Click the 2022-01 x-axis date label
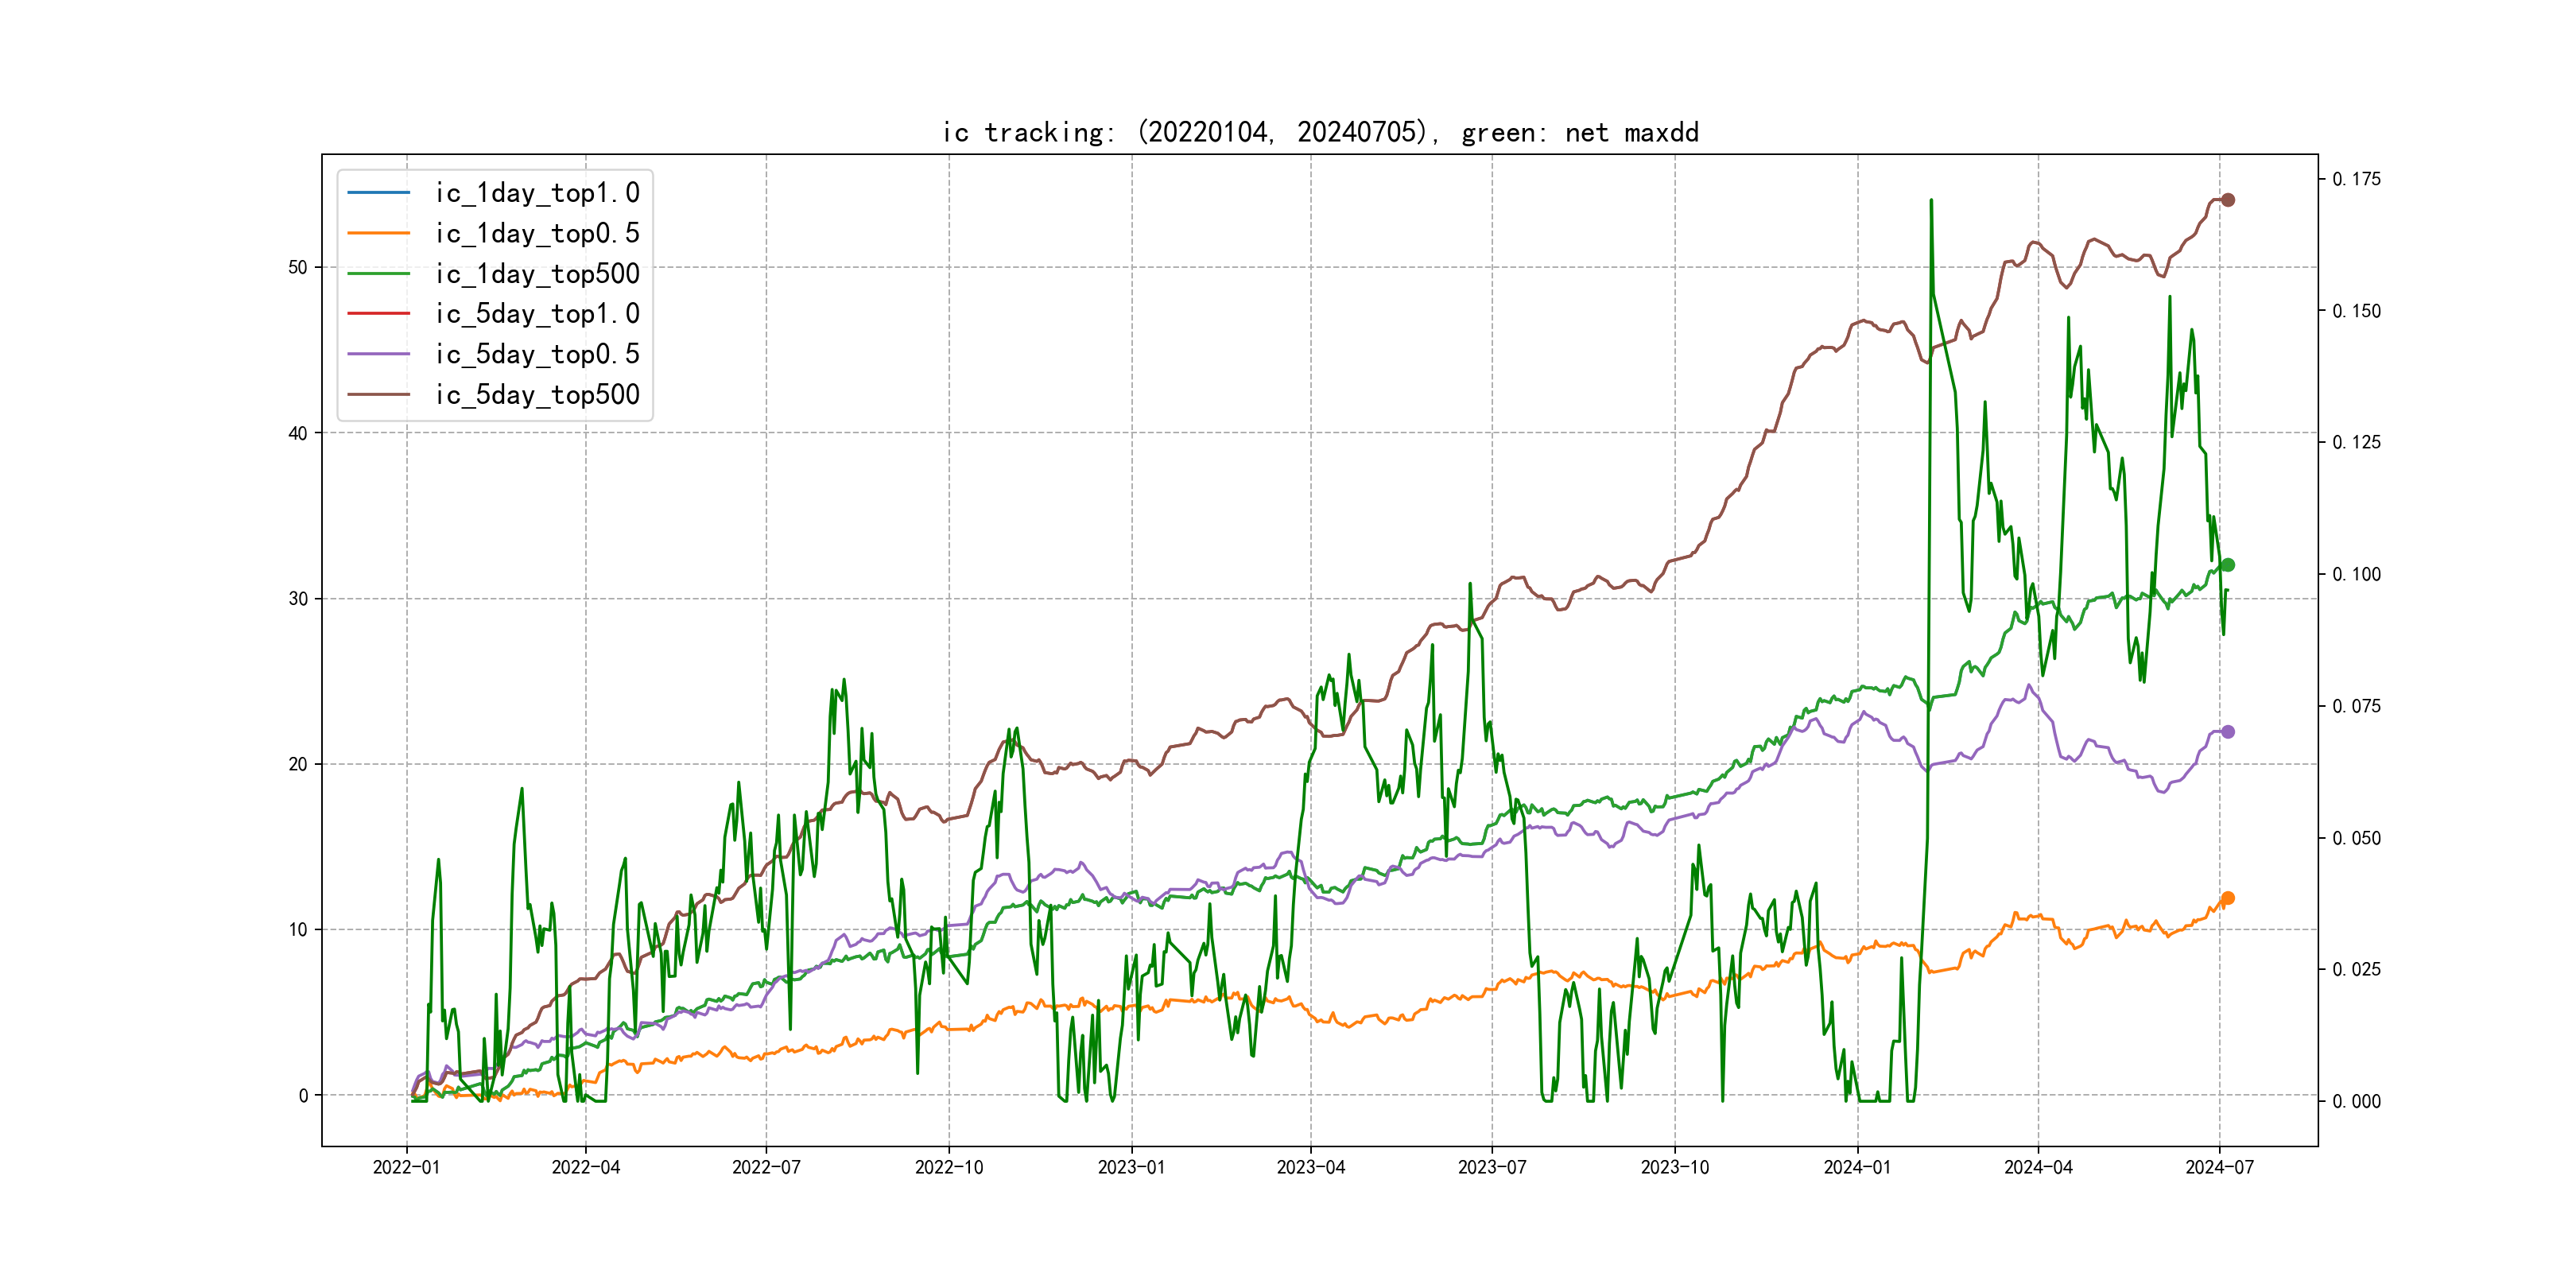This screenshot has width=2576, height=1288. tap(406, 1167)
